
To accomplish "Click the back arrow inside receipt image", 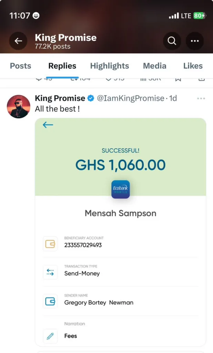I will 48,125.
